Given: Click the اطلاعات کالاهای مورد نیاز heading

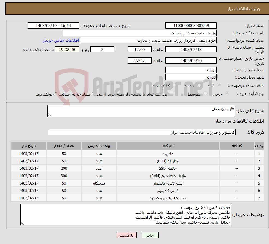Looking at the screenshot, I should pyautogui.click(x=240, y=121).
